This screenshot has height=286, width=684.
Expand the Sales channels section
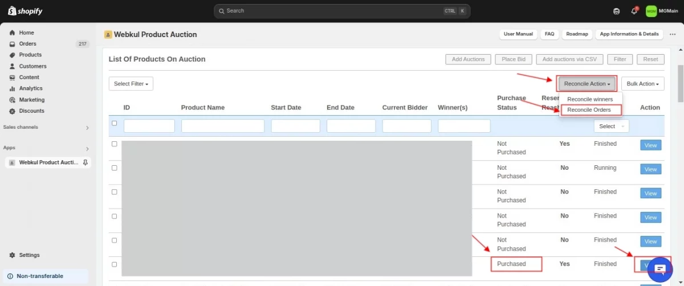tap(87, 128)
